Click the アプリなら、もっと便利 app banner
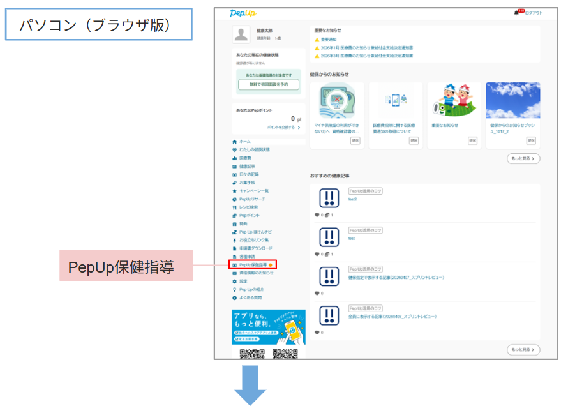Image resolution: width=568 pixels, height=413 pixels. click(x=269, y=327)
